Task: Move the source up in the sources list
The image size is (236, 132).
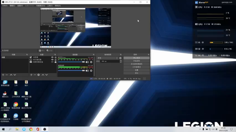Action: point(43,75)
